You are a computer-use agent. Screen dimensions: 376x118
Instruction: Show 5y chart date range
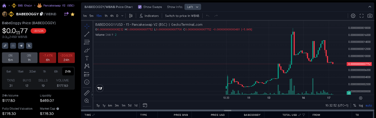[98, 105]
